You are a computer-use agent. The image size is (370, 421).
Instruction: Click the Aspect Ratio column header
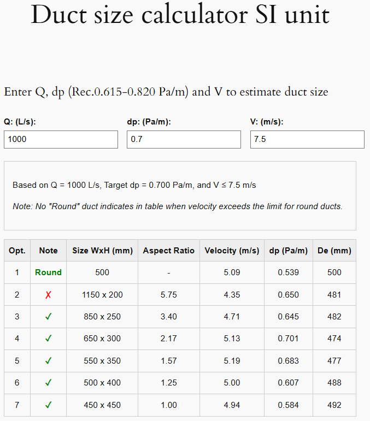168,251
